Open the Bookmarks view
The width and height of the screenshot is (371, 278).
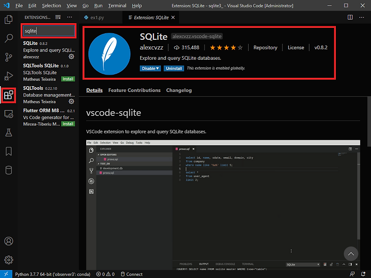[x=8, y=152]
